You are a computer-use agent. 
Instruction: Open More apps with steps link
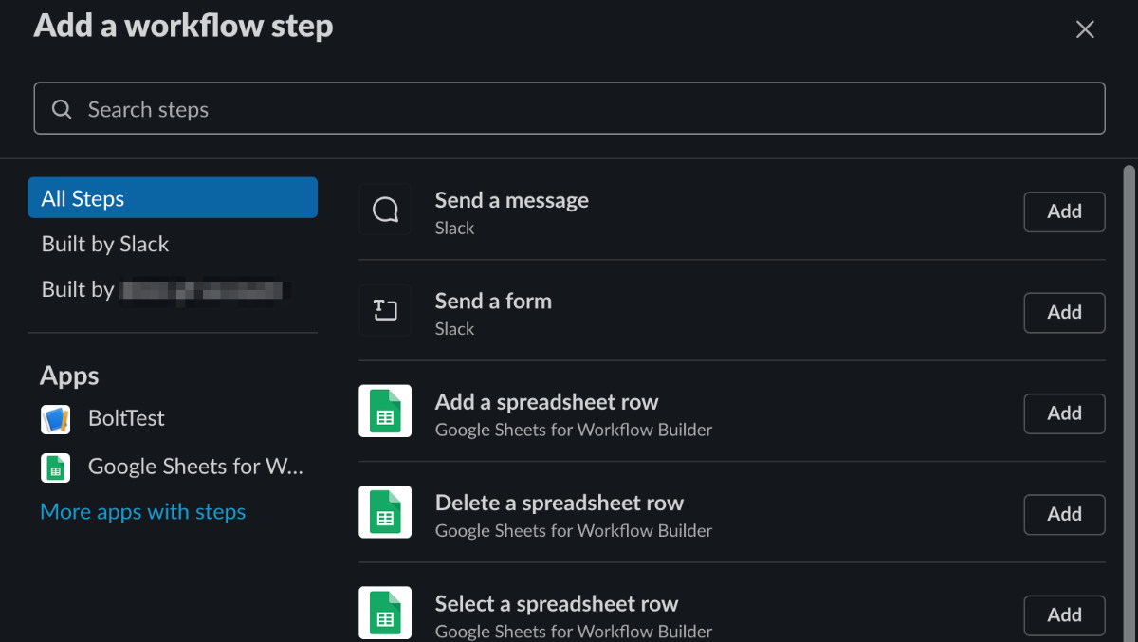click(x=143, y=512)
